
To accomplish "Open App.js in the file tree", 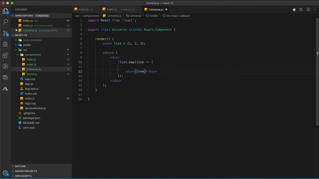I will click(x=29, y=84).
